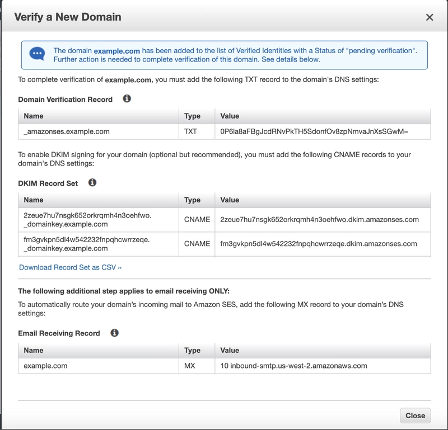
Task: Click the Domain Verification Record heading
Action: [x=65, y=100]
